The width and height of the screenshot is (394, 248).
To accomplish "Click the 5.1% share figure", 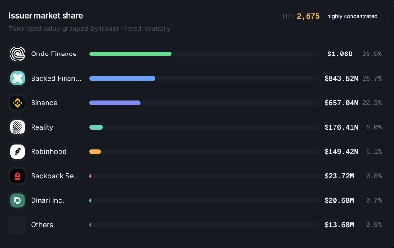I will coord(374,152).
